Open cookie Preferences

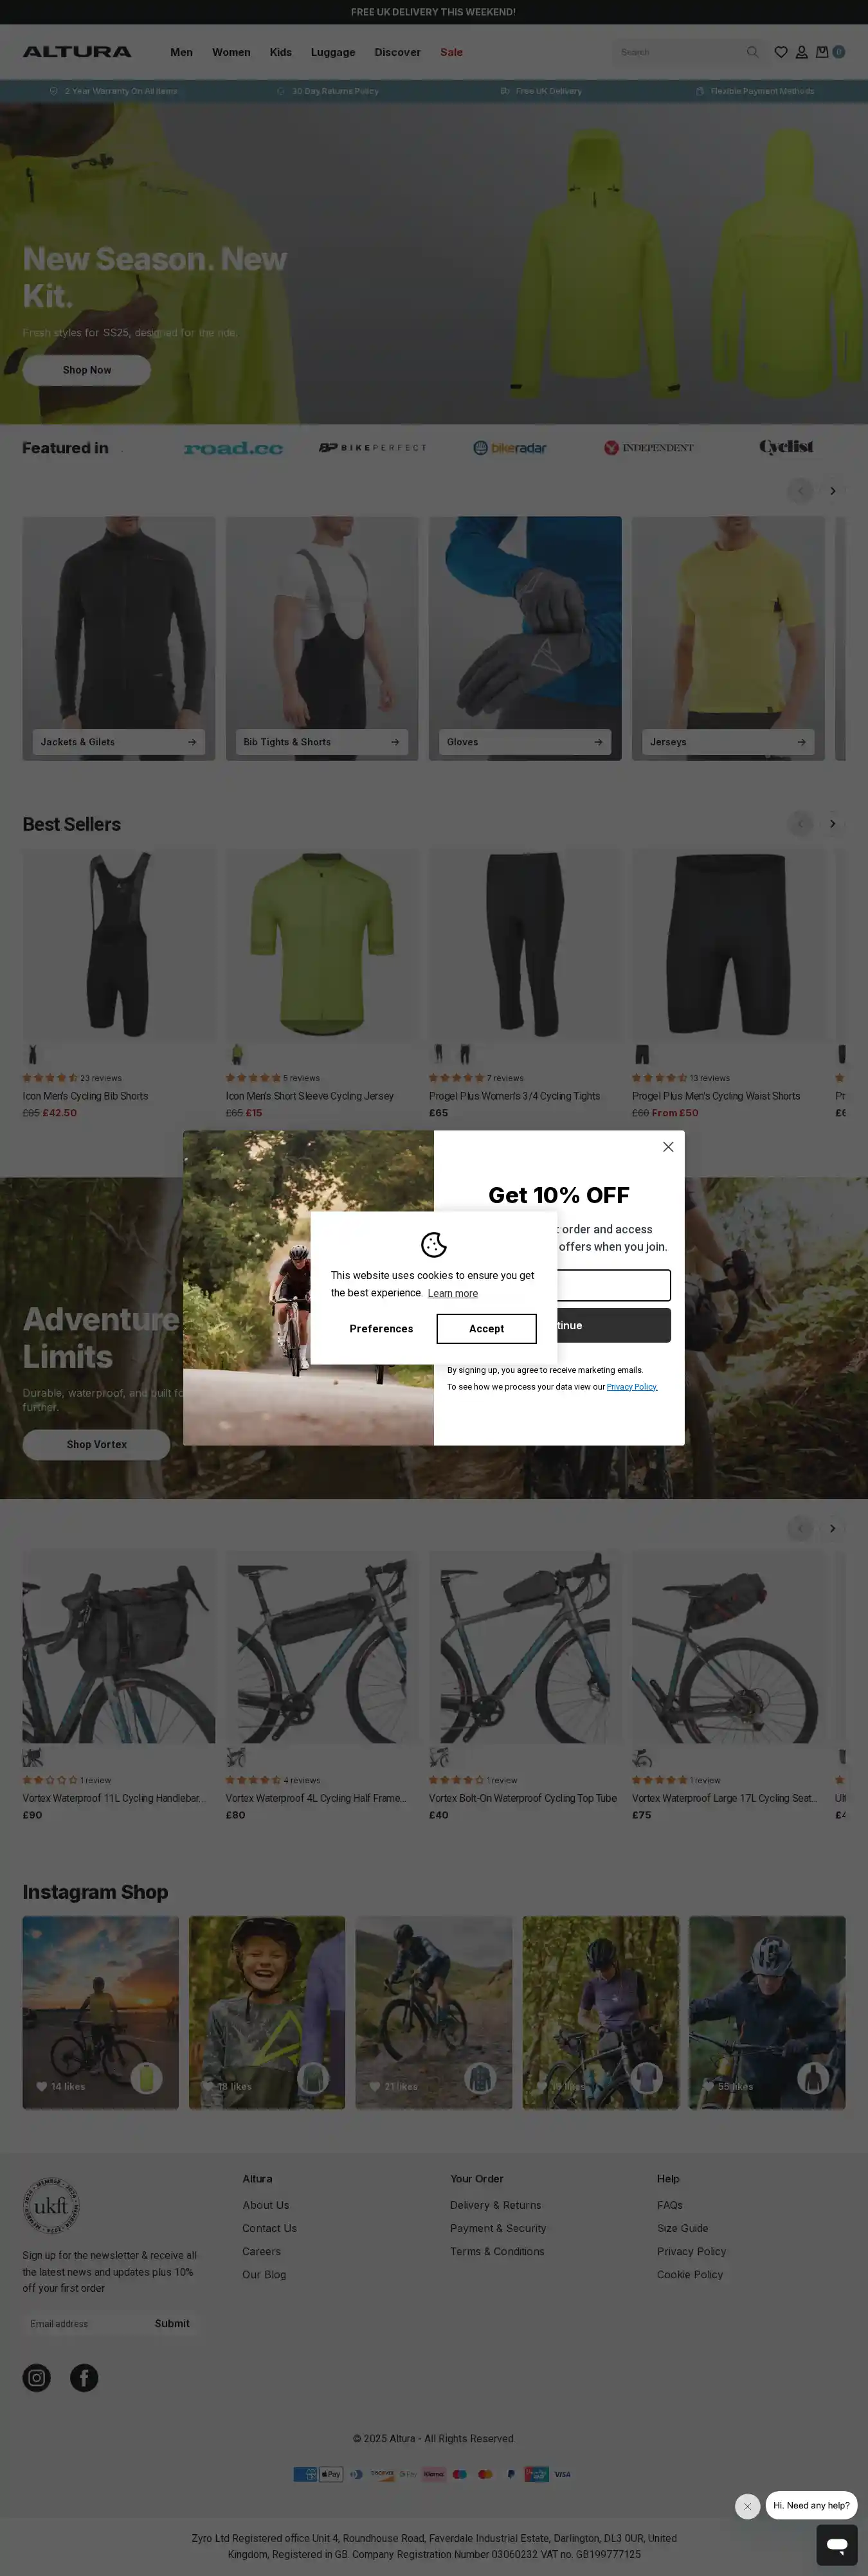tap(381, 1328)
